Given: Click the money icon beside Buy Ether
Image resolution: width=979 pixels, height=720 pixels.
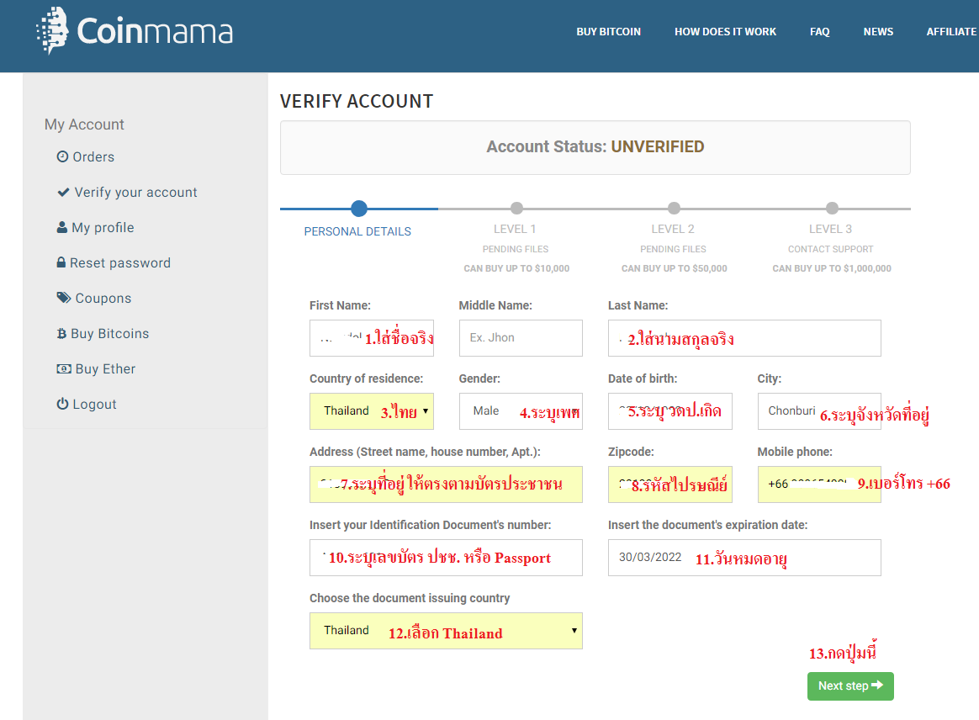Looking at the screenshot, I should (x=64, y=368).
